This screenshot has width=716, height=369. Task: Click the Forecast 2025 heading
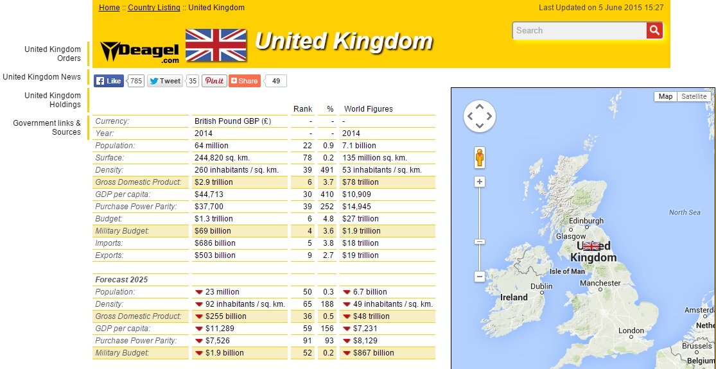121,280
